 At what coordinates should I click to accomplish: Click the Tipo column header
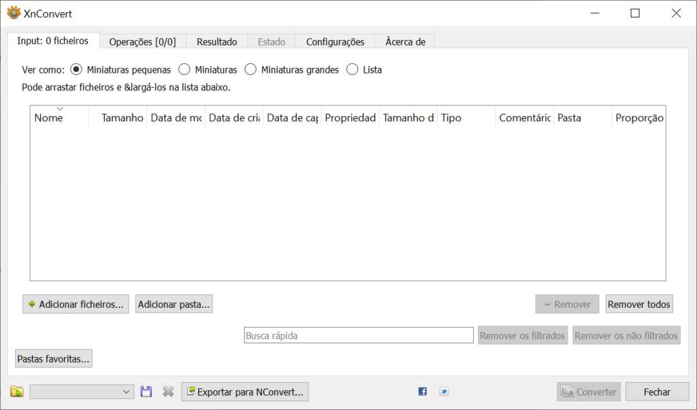(451, 118)
